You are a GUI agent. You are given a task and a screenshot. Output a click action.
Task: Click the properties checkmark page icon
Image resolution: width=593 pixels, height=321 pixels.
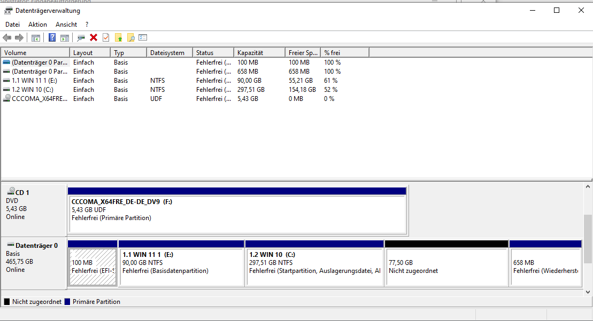pos(106,38)
